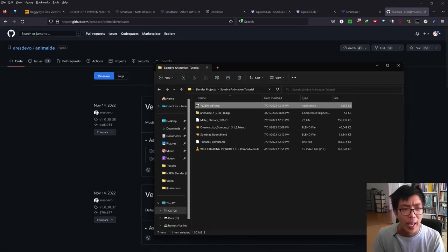Expand the New menu in Explorer
Screen dimensions: 448x252
(167, 78)
